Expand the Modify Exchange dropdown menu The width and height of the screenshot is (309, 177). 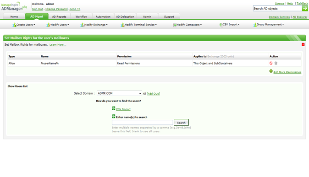(107, 25)
